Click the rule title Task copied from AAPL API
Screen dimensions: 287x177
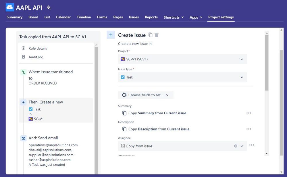[53, 37]
